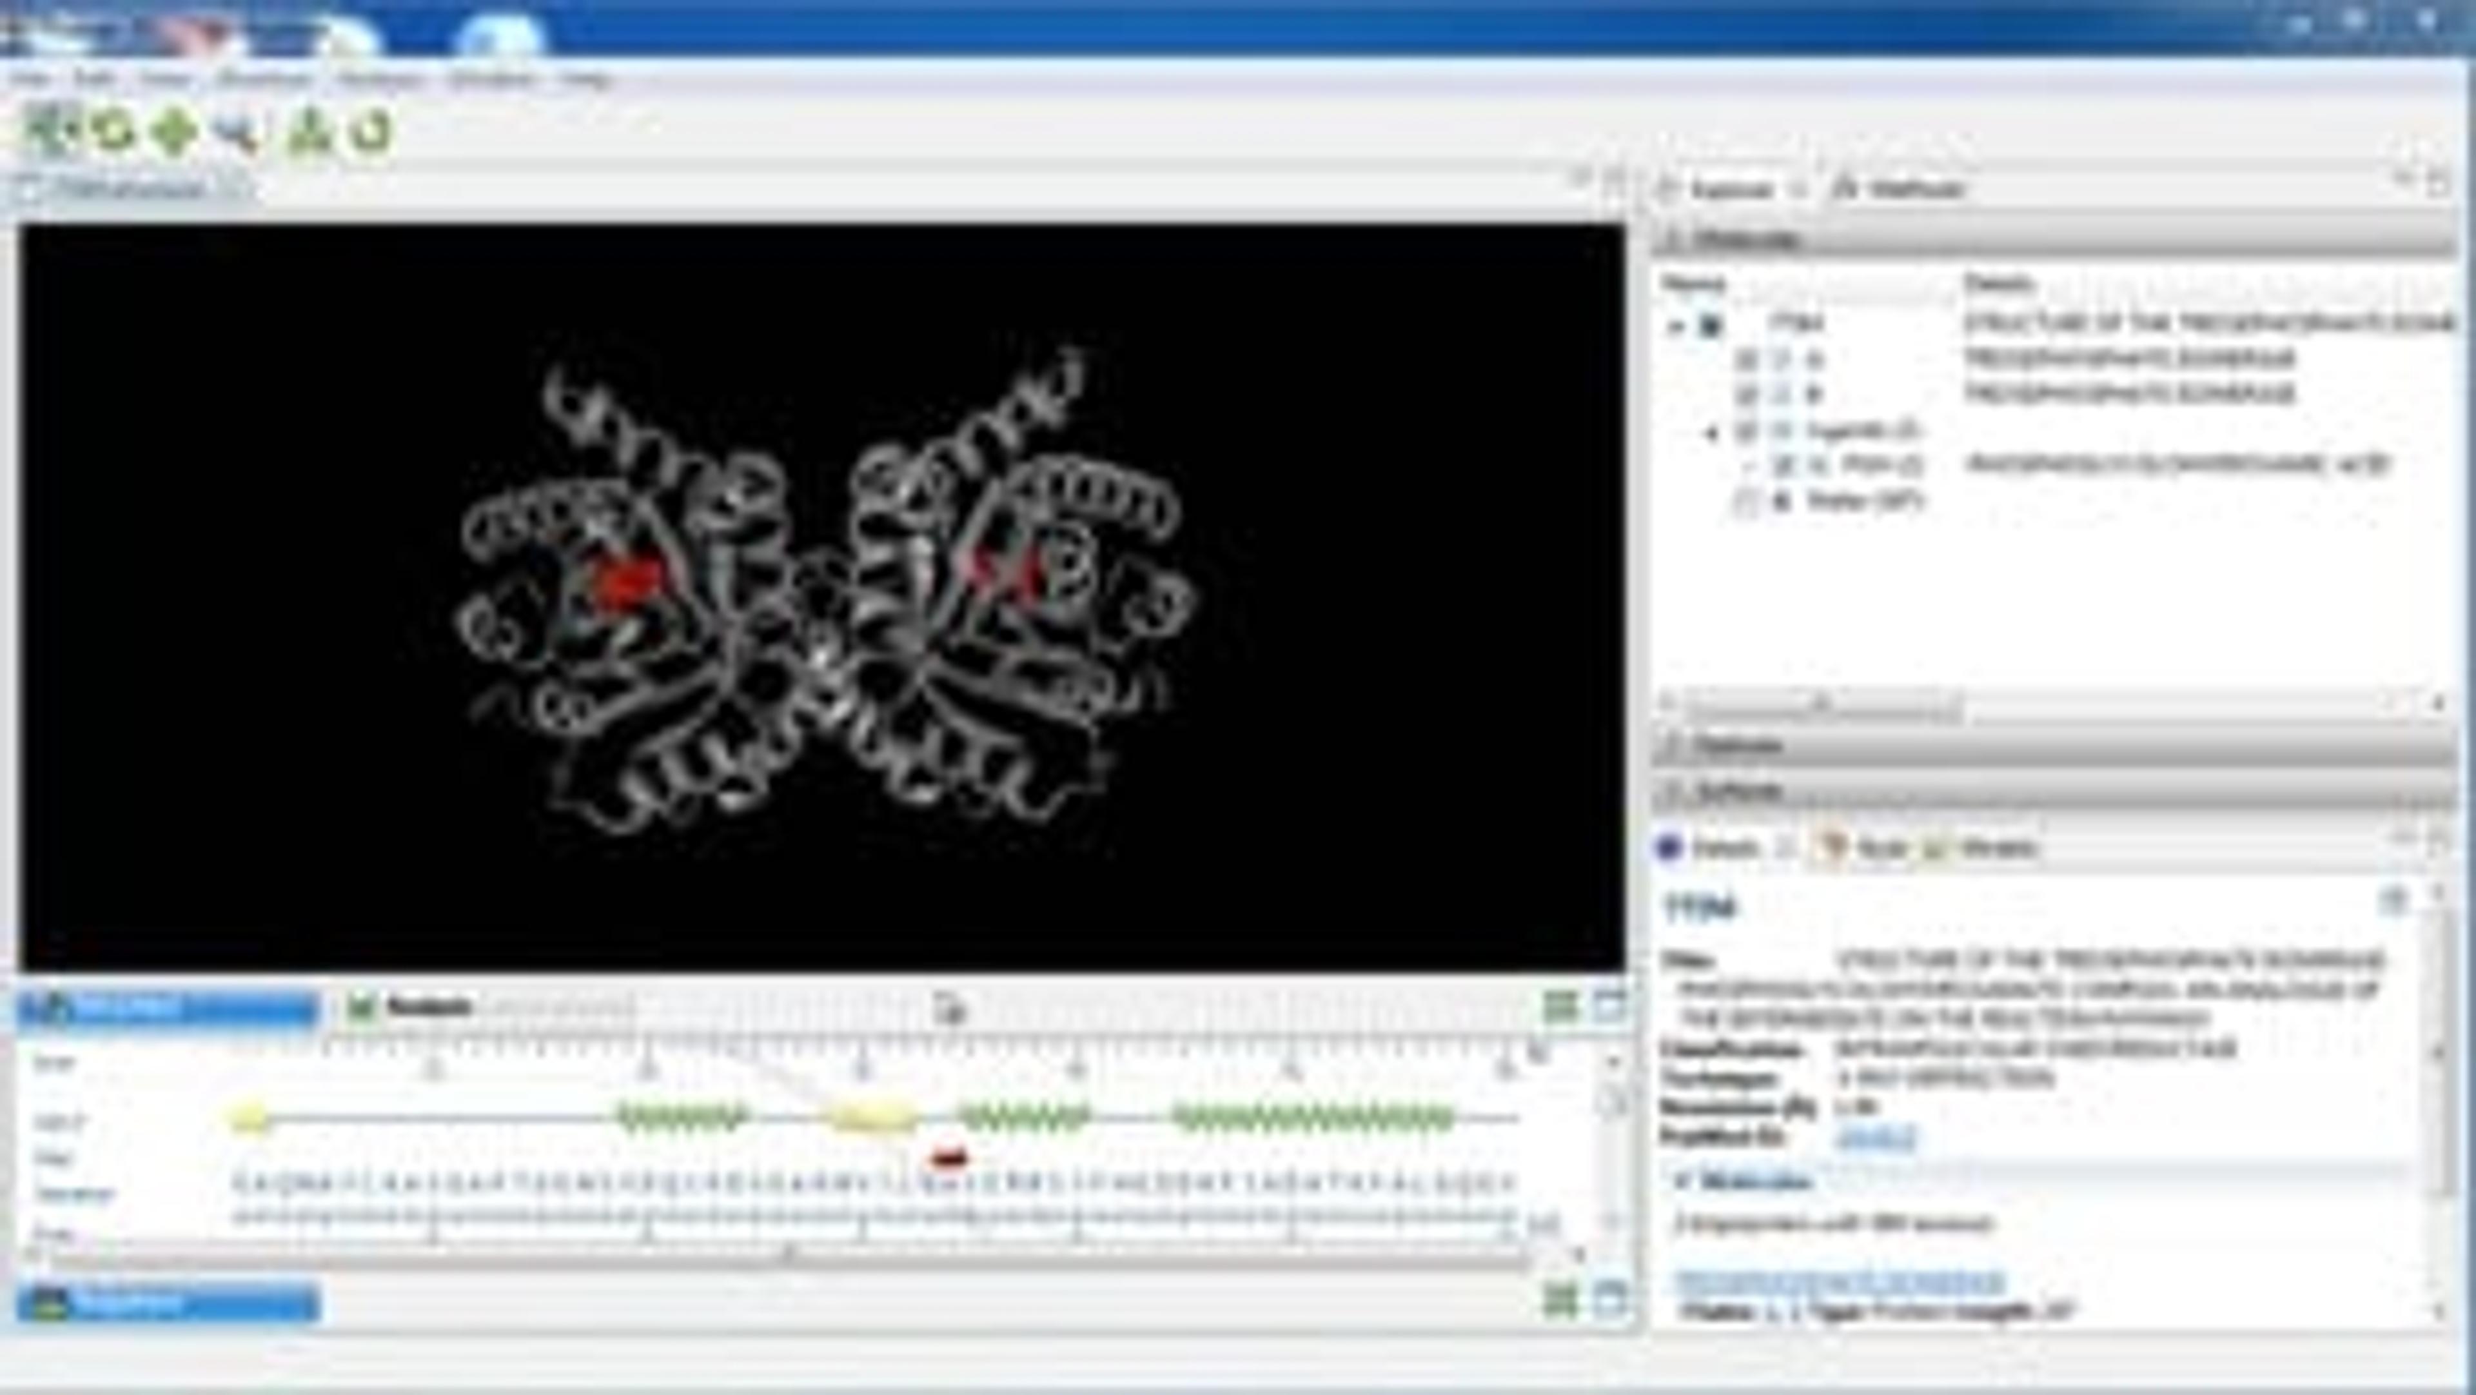Click the copy icon above the sequence ruler
Viewport: 2476px width, 1395px height.
[x=950, y=1009]
